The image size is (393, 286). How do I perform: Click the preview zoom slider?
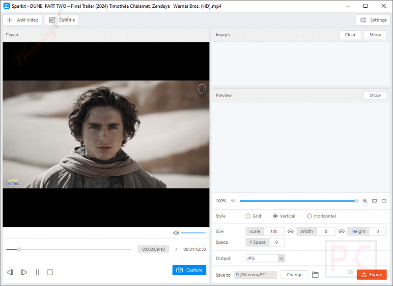pos(299,201)
